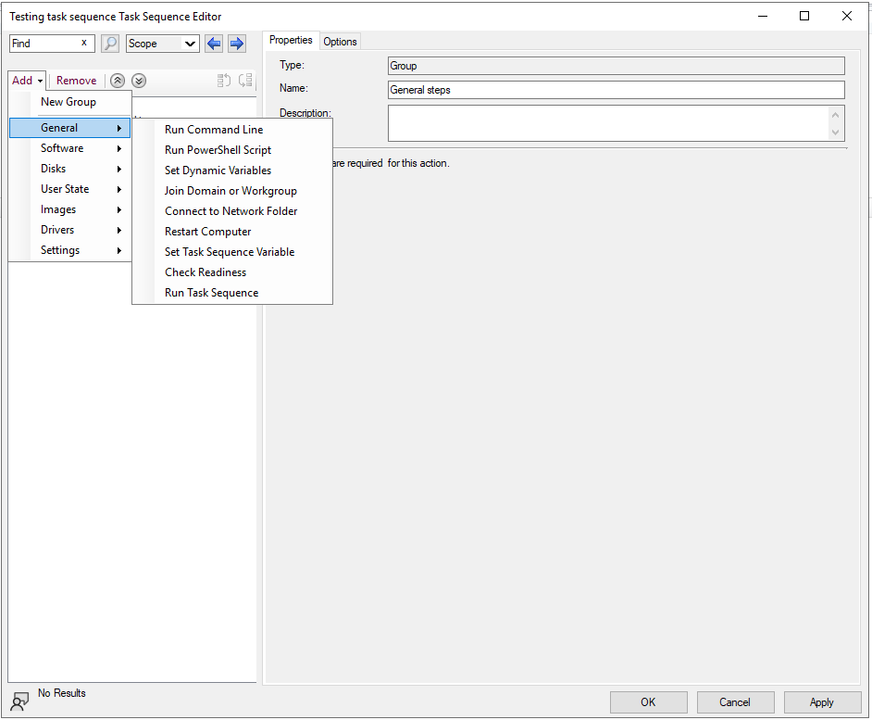872x720 pixels.
Task: Expand the Settings submenu
Action: tap(69, 250)
